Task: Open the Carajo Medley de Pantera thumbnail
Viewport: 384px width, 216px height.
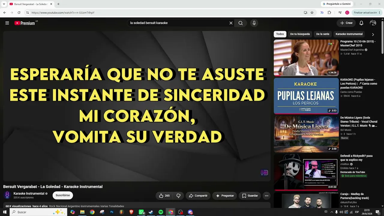Action: [306, 200]
